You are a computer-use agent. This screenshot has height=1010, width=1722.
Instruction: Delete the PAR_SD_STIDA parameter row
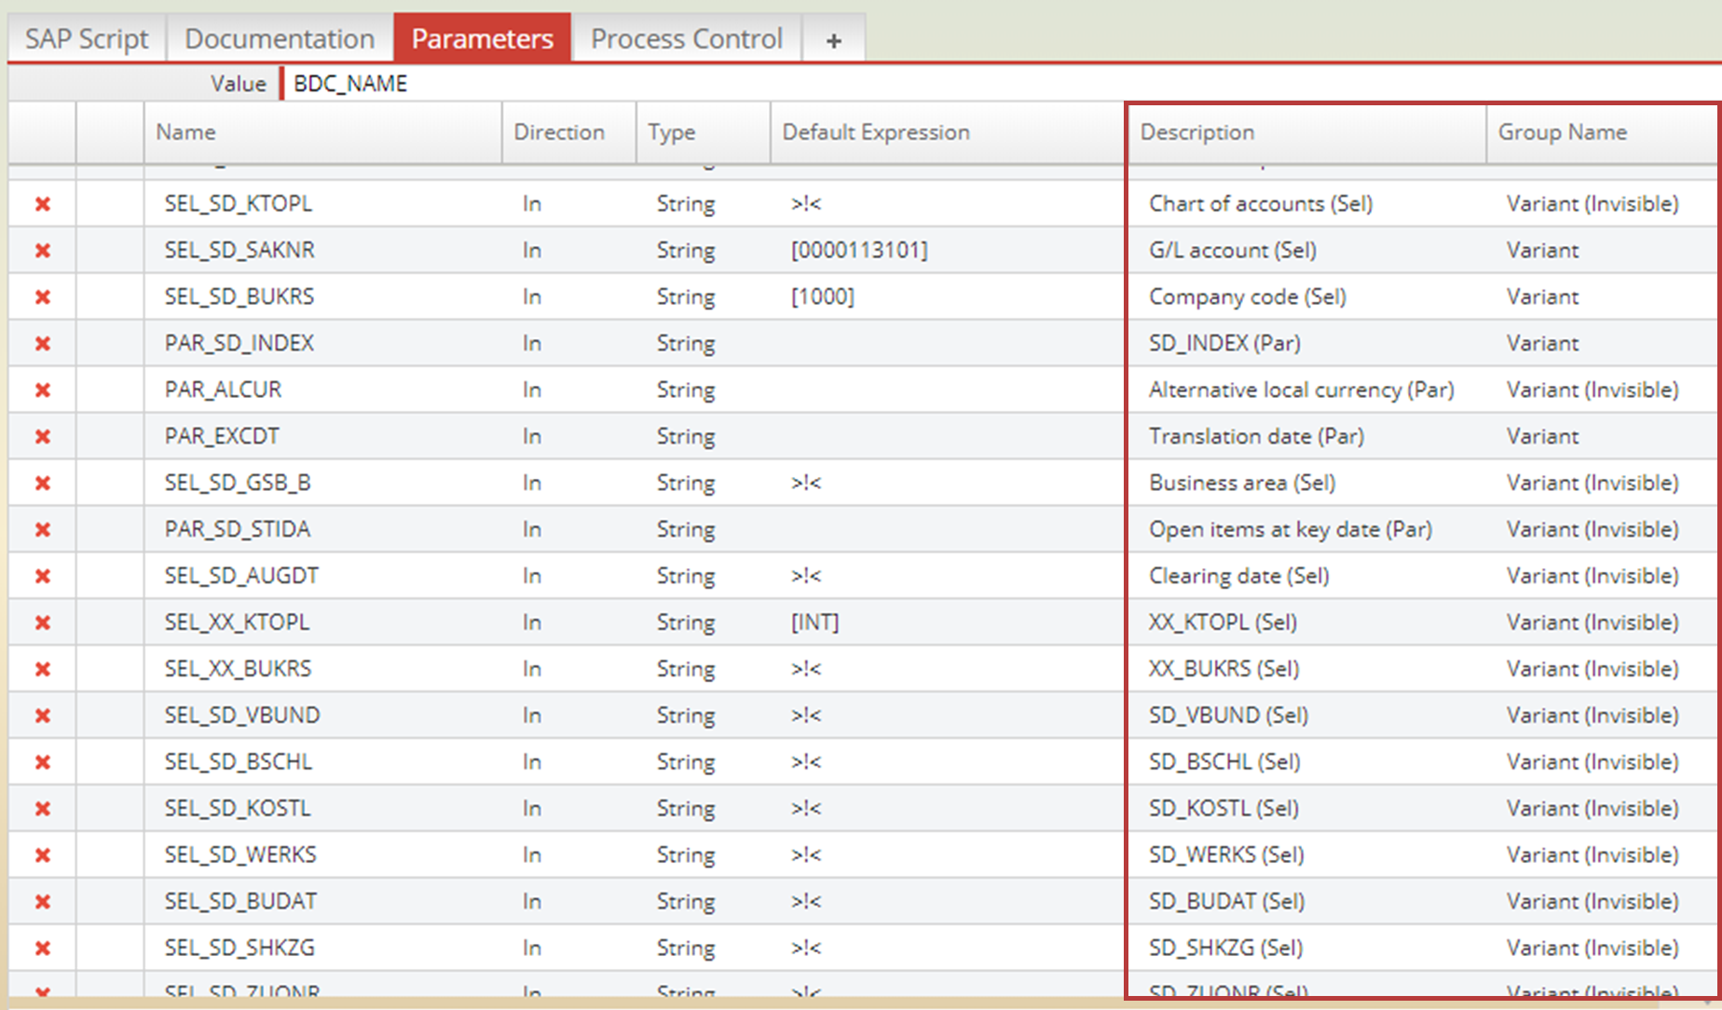point(43,530)
